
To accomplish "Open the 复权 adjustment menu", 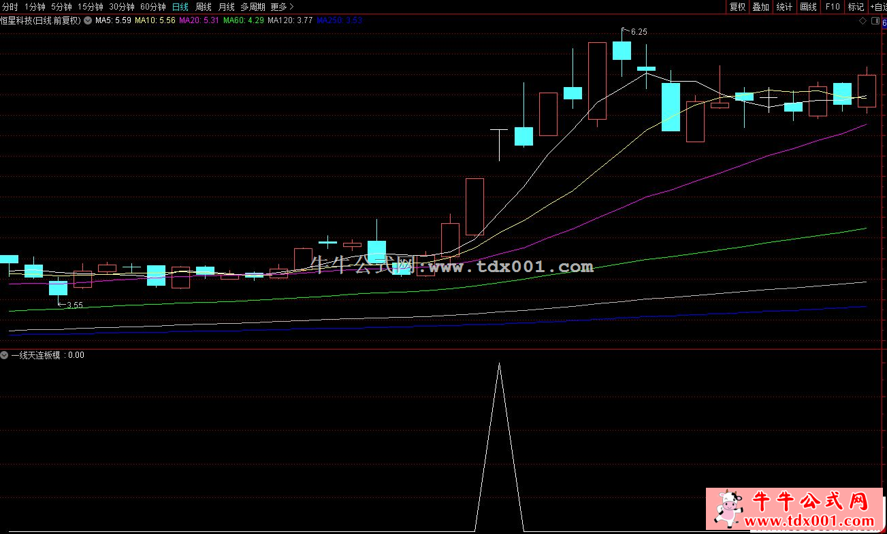I will click(x=737, y=7).
